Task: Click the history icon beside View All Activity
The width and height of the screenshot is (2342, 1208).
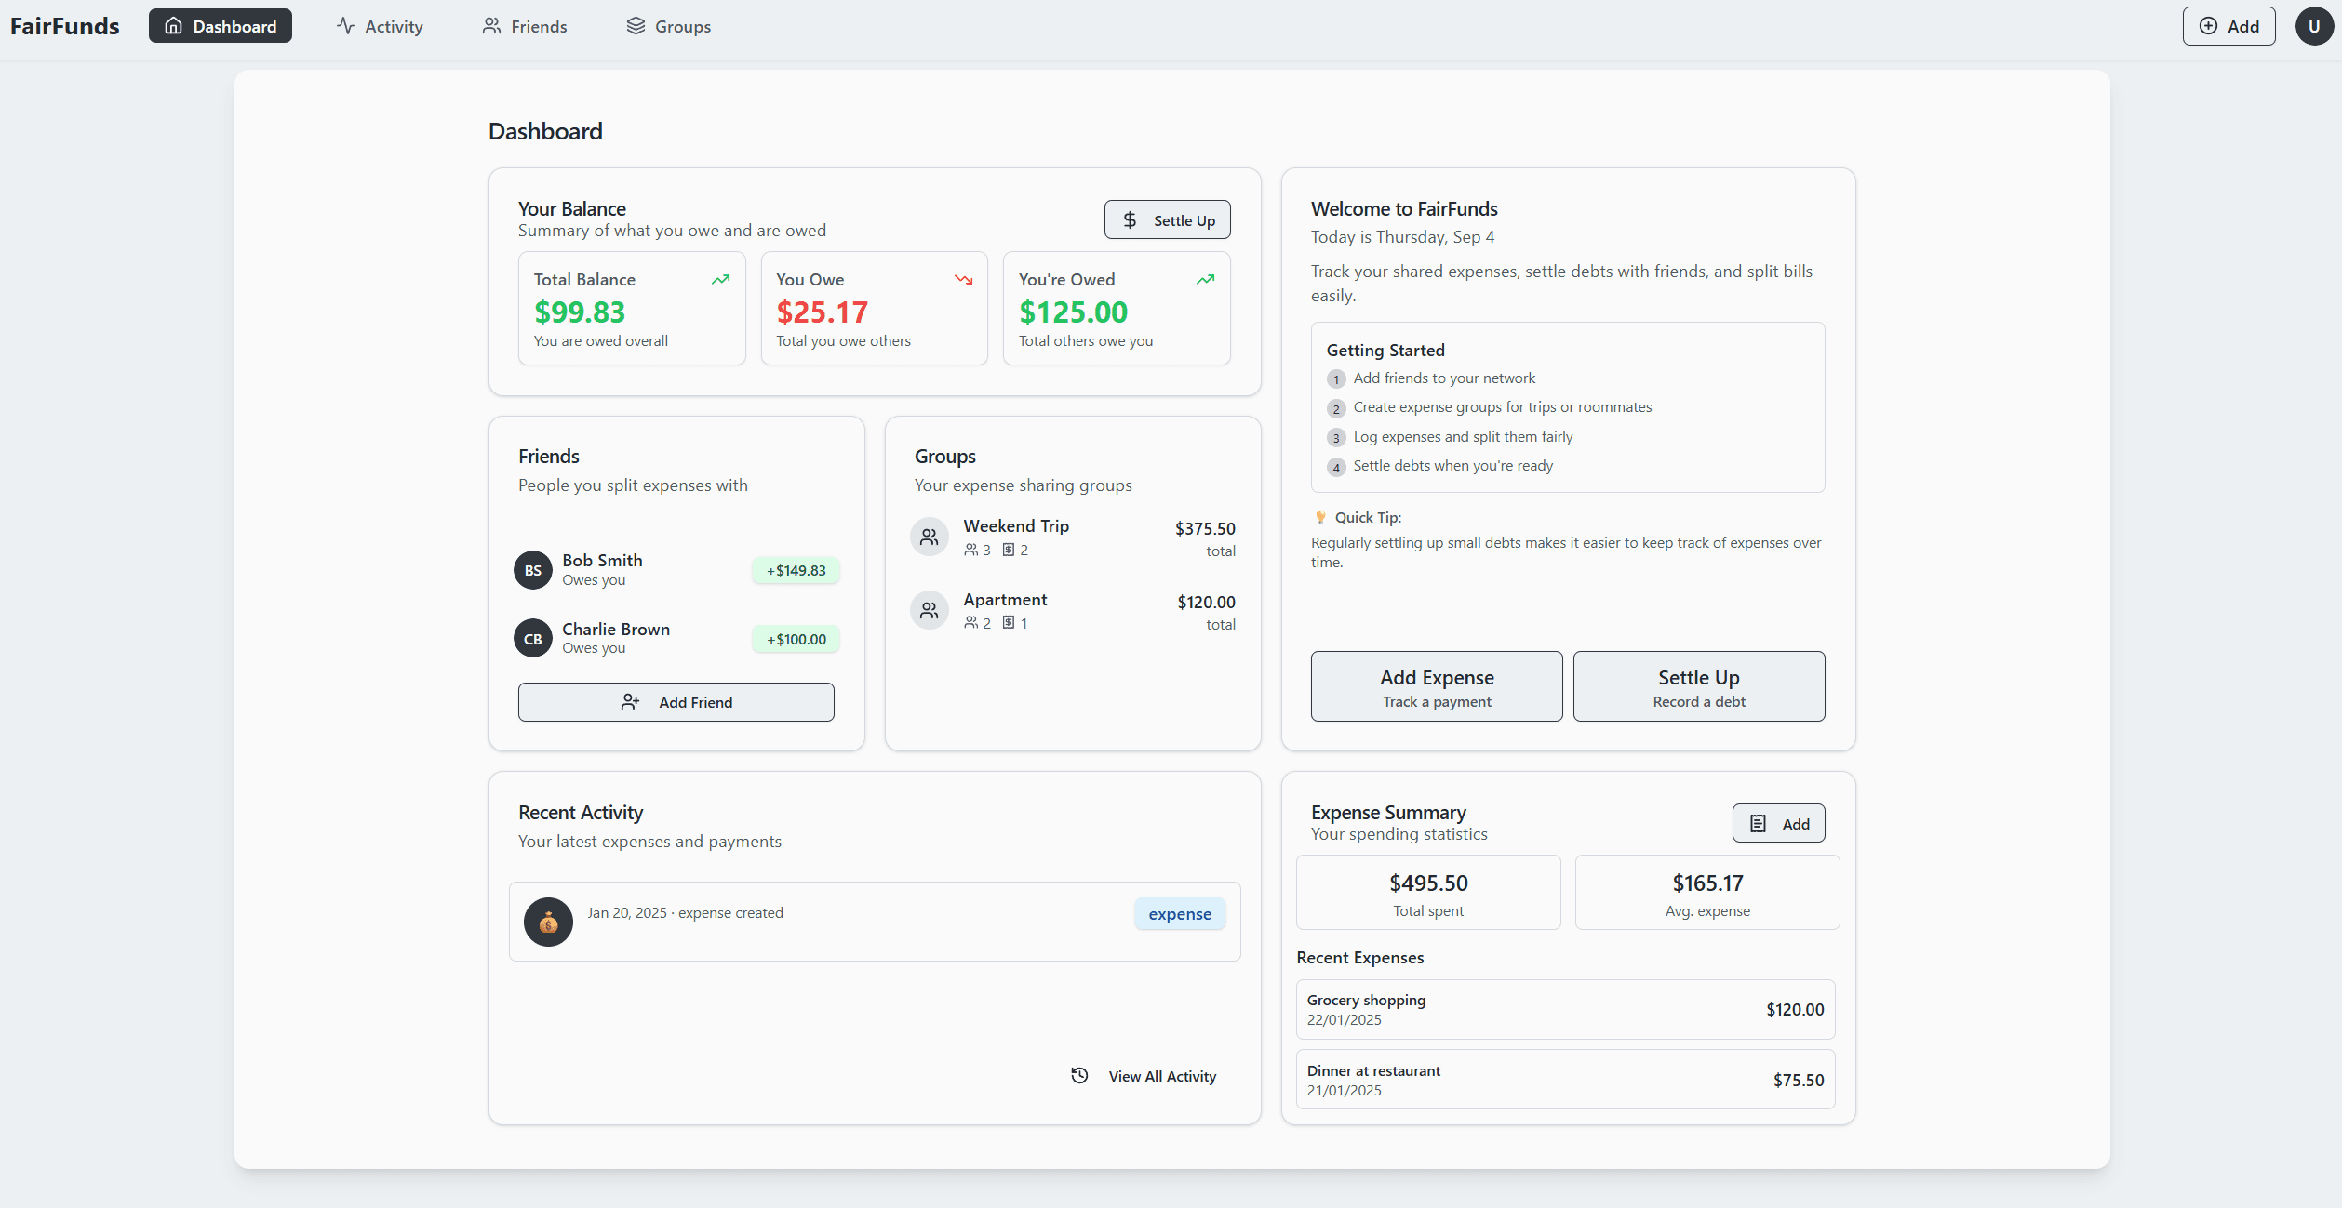Action: 1079,1076
